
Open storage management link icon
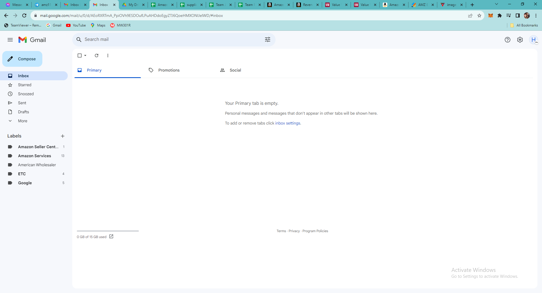[111, 237]
